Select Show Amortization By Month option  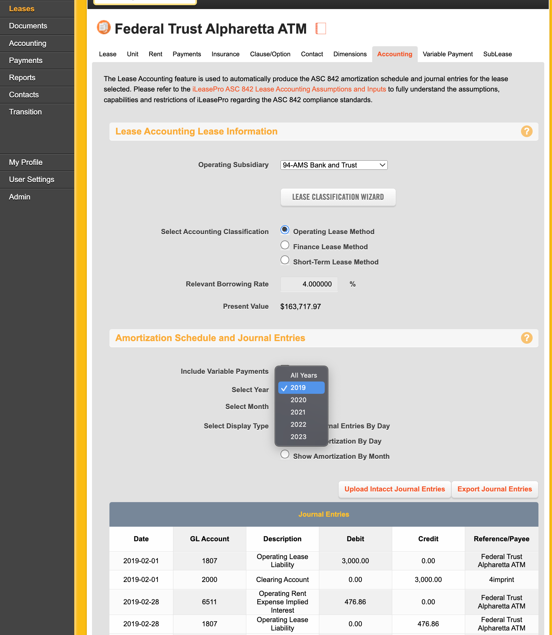[285, 454]
